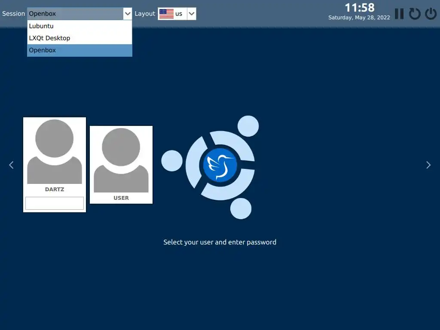Viewport: 440px width, 330px height.
Task: Choose Lubuntu session from list
Action: pyautogui.click(x=79, y=26)
